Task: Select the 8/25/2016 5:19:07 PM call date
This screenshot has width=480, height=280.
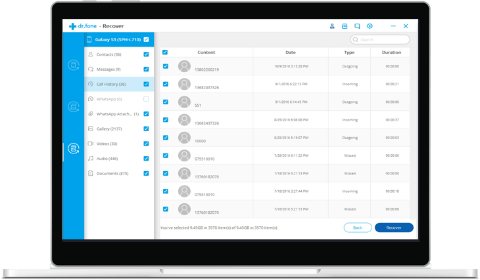Action: tap(291, 138)
